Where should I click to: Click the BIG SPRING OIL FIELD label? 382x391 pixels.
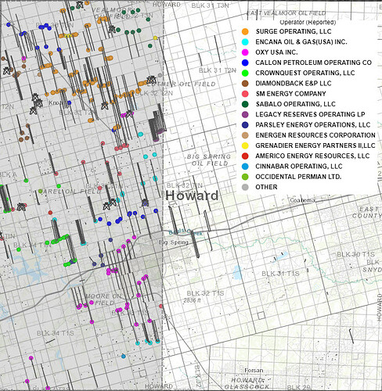(209, 160)
